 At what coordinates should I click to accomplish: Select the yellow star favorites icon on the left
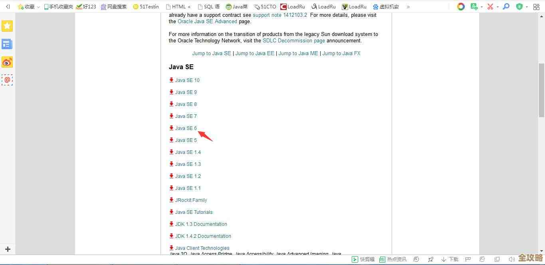pos(7,26)
